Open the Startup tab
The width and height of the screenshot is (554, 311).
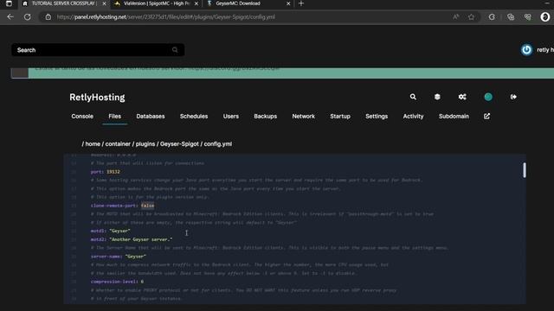pos(340,117)
